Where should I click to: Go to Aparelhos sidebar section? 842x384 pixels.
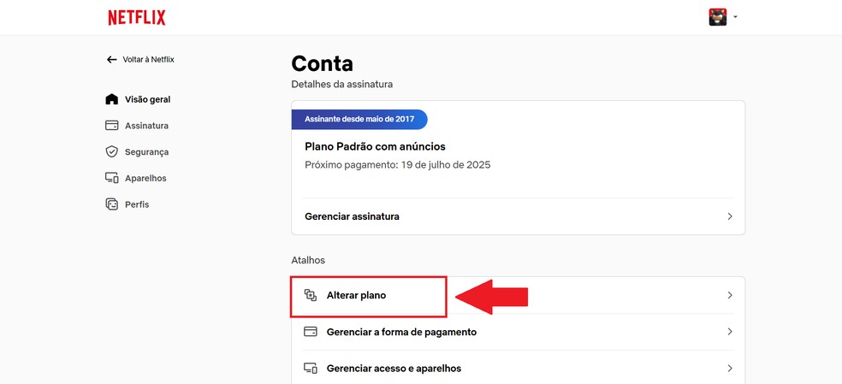coord(145,178)
